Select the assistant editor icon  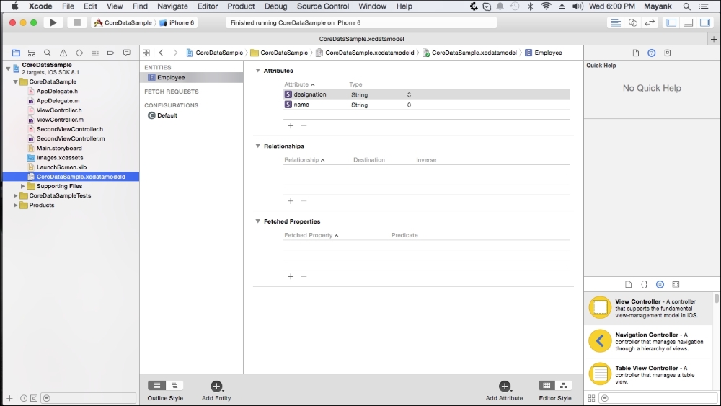[633, 22]
